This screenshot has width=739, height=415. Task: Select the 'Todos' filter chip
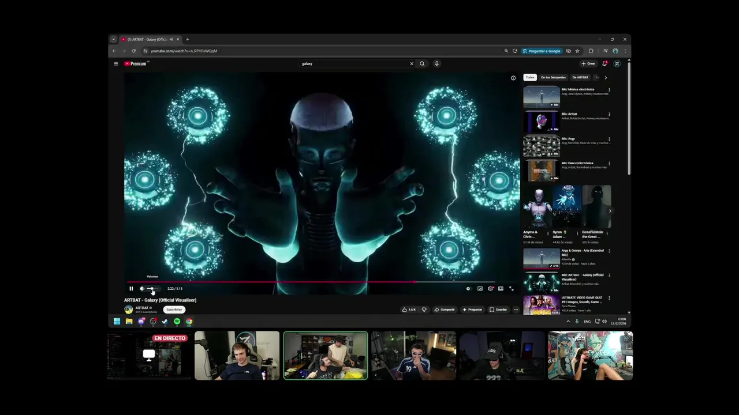pyautogui.click(x=530, y=77)
